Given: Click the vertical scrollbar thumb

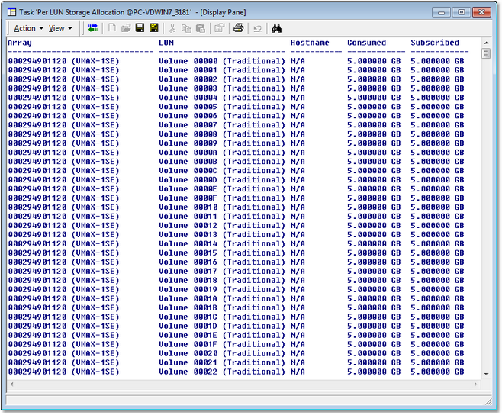Looking at the screenshot, I should (486, 53).
